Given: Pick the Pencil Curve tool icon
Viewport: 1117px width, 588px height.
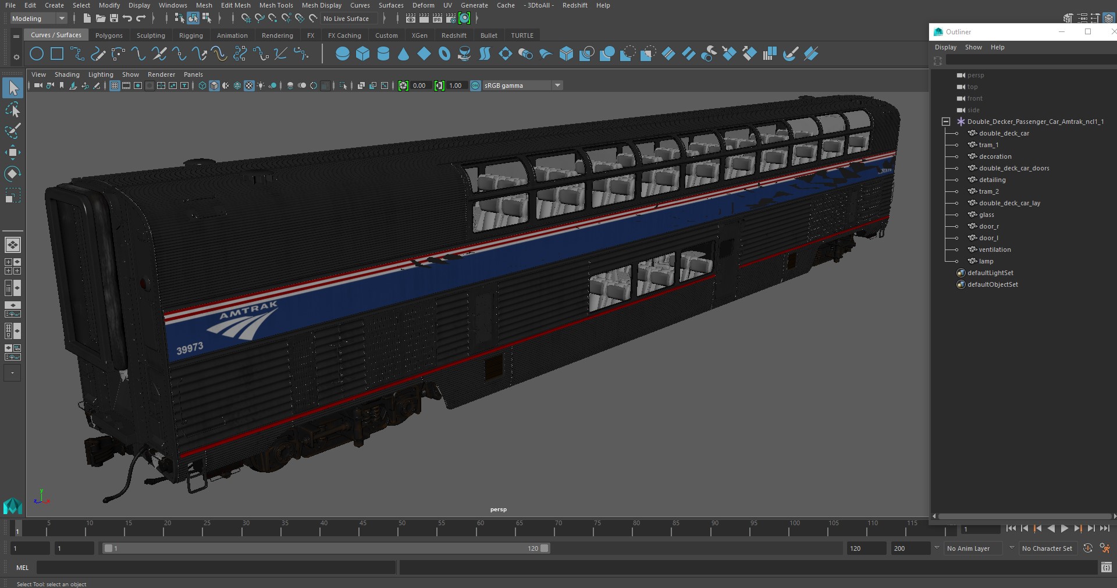Looking at the screenshot, I should [98, 54].
